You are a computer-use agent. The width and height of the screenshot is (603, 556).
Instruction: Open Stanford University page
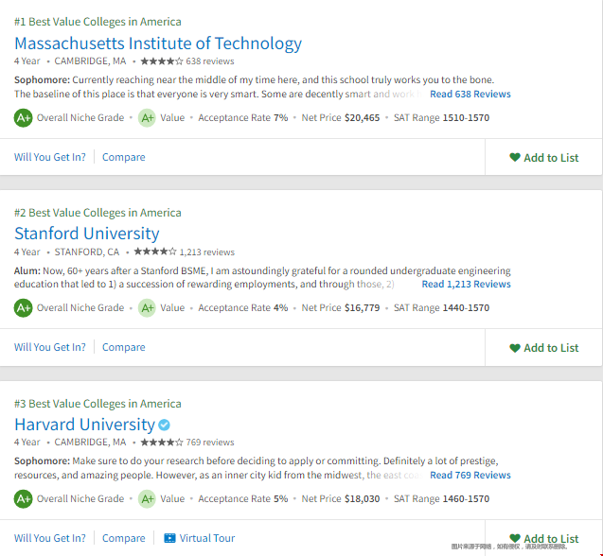click(86, 234)
